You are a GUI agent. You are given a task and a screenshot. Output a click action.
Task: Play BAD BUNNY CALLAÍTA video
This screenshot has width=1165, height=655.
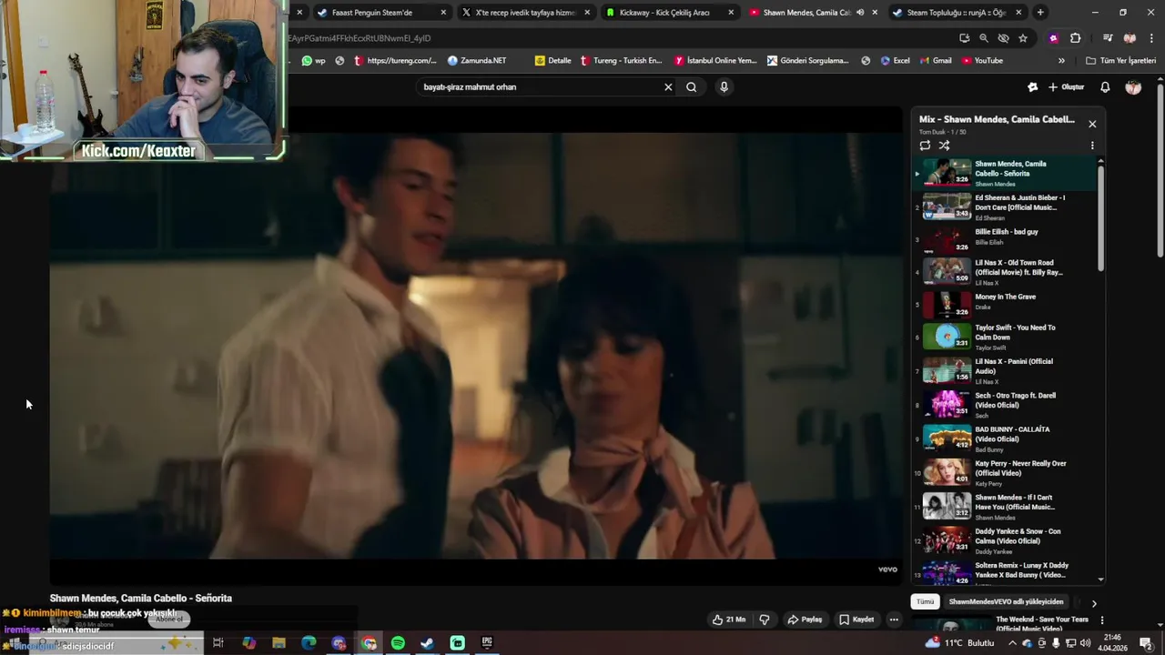coord(1006,438)
